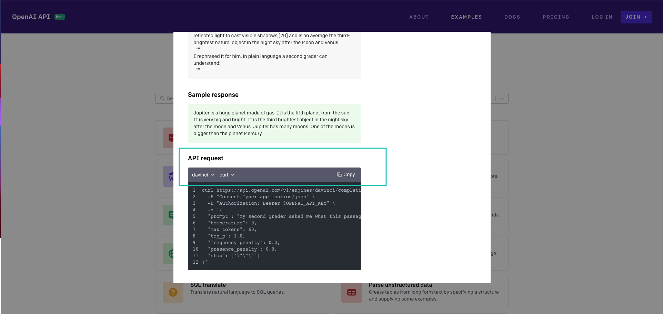Click the '"prompt"' line in code
This screenshot has height=314, width=663.
(284, 216)
